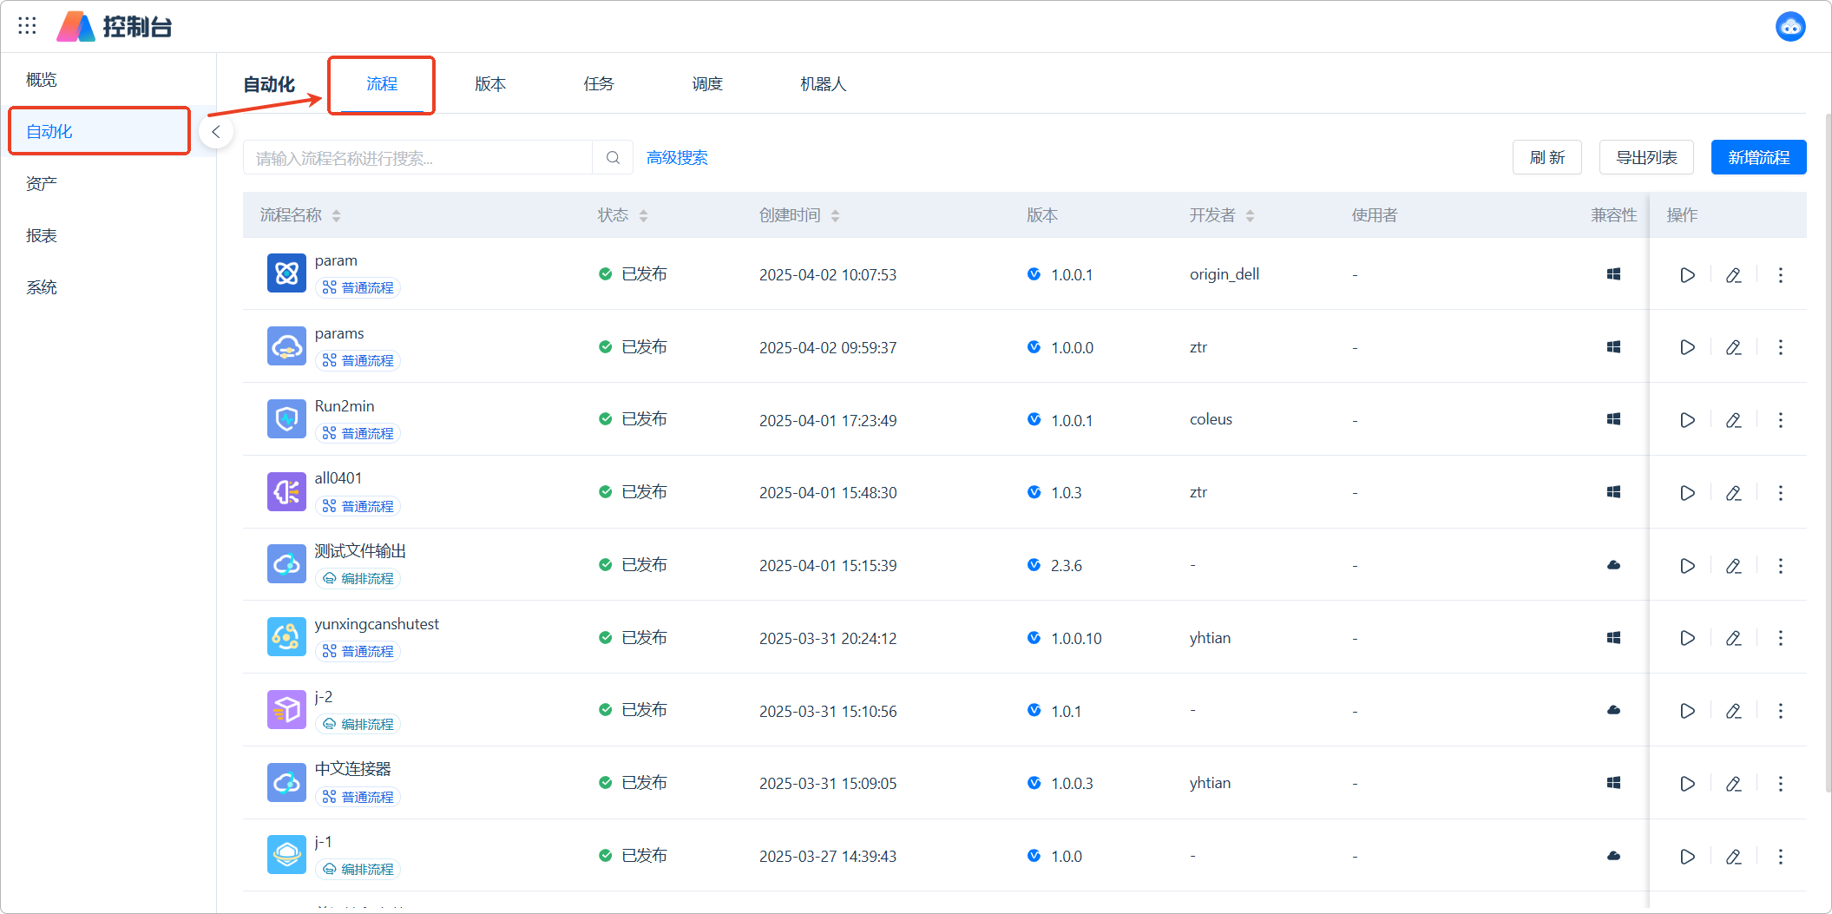Click the user avatar icon
The height and width of the screenshot is (914, 1832).
pos(1789,27)
